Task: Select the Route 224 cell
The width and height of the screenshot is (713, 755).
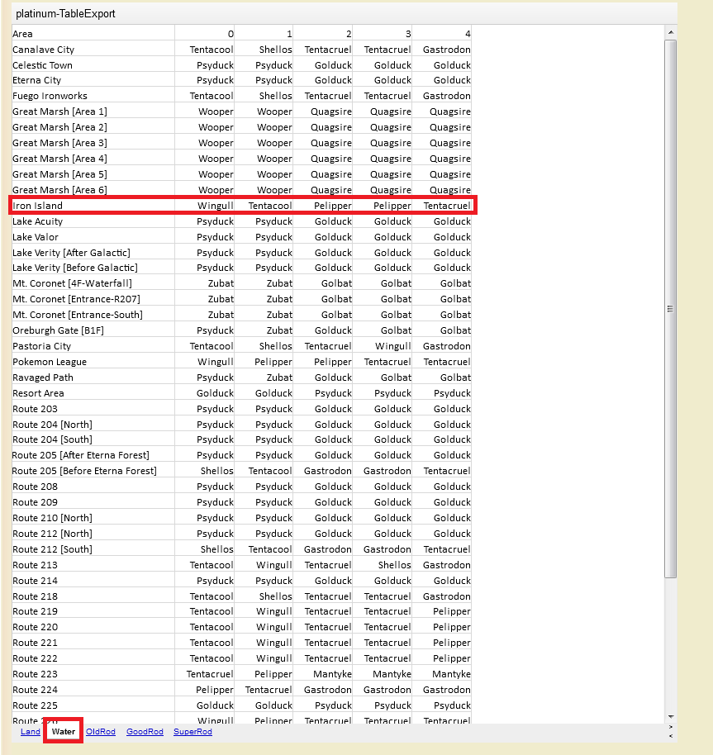Action: [x=93, y=690]
